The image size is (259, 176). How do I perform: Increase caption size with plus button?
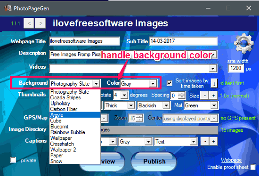click(x=213, y=141)
